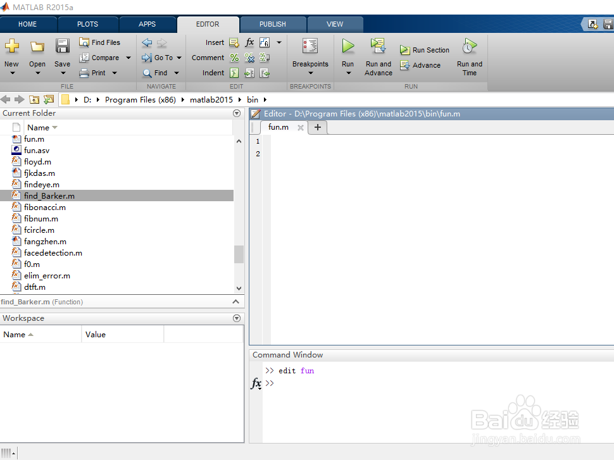Click the Compare files button
This screenshot has height=460, width=614.
pyautogui.click(x=99, y=58)
